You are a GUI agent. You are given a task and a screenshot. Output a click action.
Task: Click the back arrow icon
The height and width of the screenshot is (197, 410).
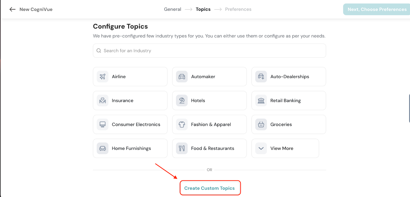coord(12,9)
